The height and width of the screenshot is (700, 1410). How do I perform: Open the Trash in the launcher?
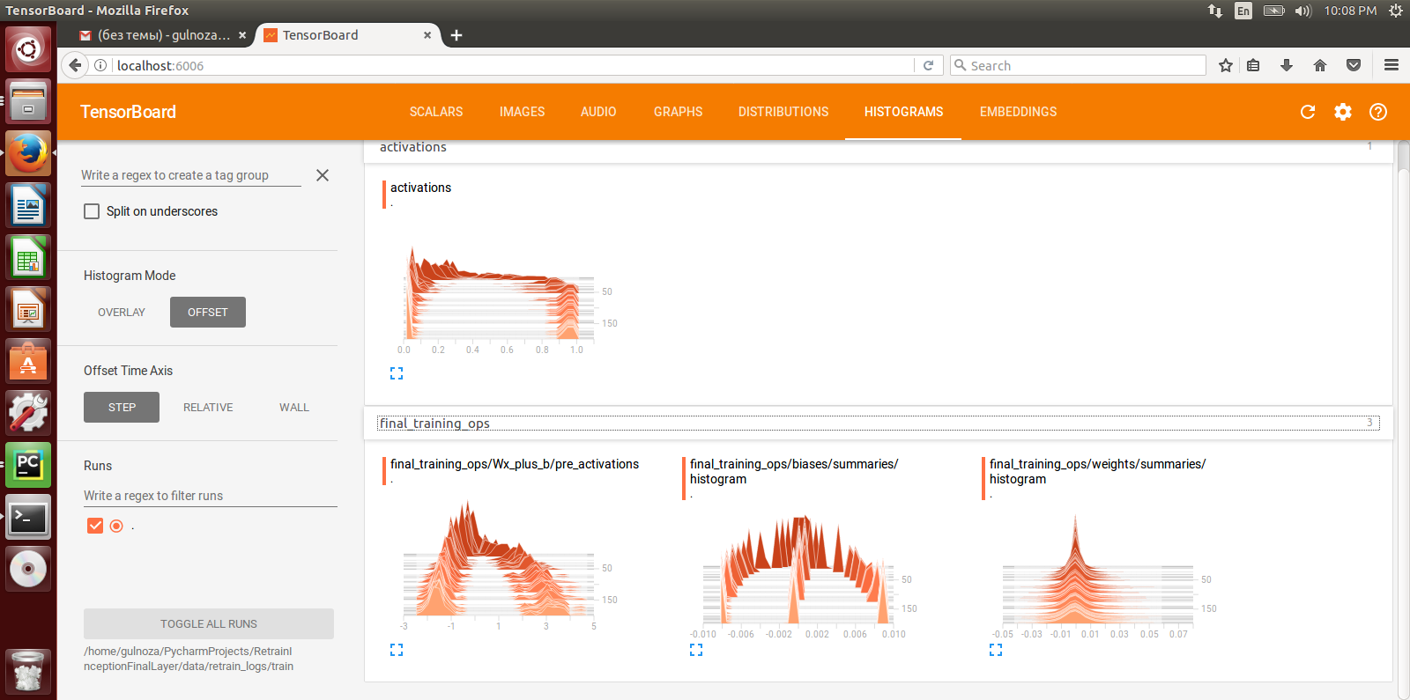tap(28, 672)
